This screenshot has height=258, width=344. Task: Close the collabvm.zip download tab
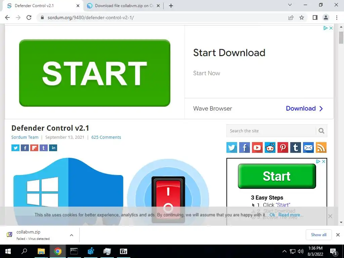(x=158, y=6)
